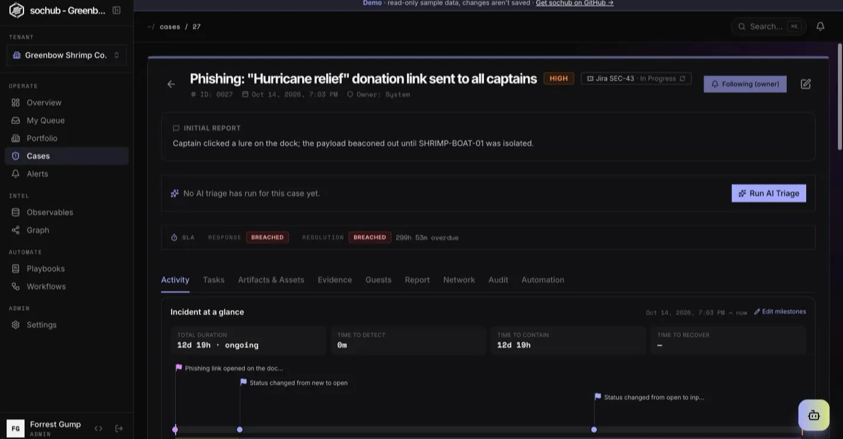Switch to the Tasks tab

(x=214, y=280)
